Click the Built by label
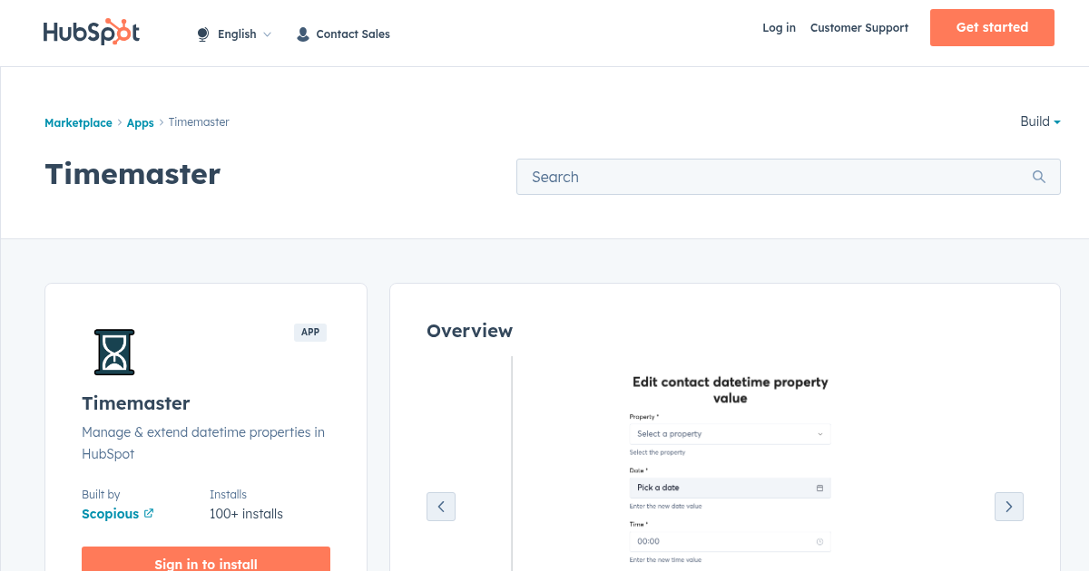The width and height of the screenshot is (1089, 571). pos(101,495)
